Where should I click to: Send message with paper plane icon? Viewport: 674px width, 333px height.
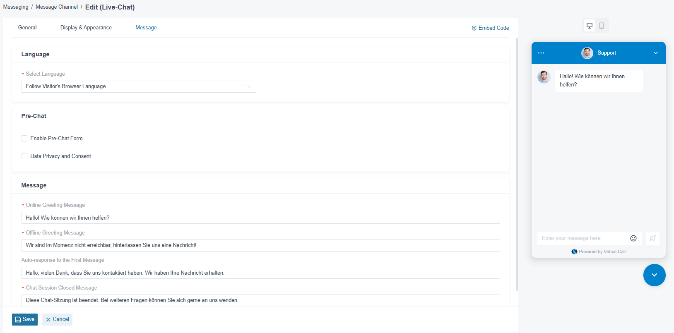coord(653,238)
